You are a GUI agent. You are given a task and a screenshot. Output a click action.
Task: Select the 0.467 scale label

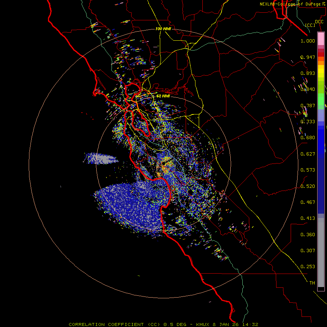pyautogui.click(x=308, y=202)
